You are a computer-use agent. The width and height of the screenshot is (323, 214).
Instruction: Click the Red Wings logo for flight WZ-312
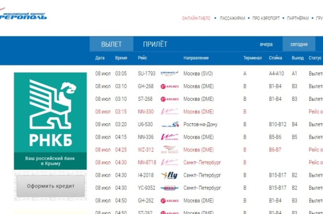point(169,150)
